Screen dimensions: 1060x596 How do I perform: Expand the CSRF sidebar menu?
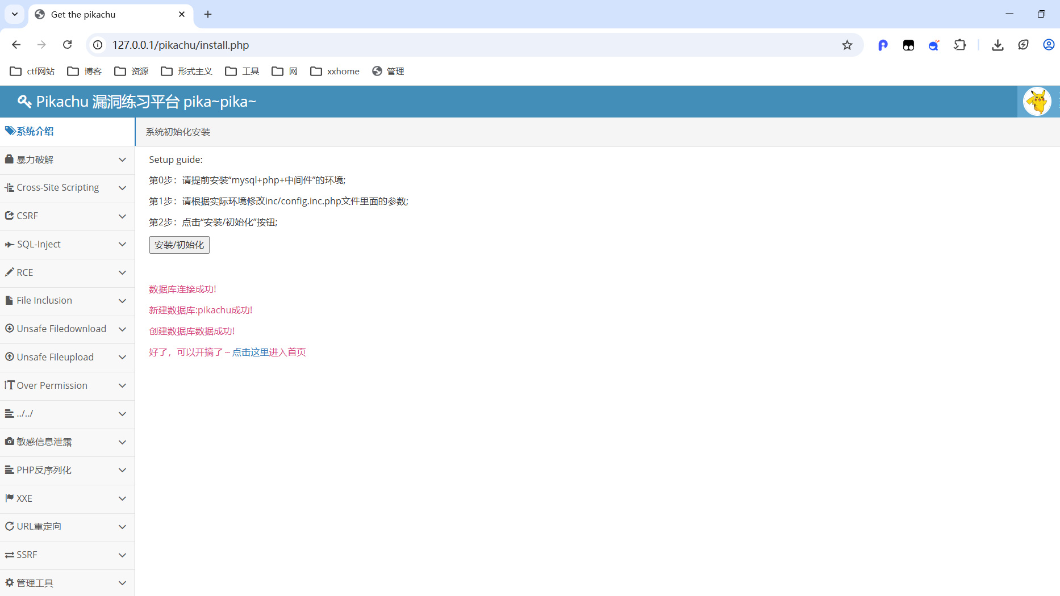coord(67,216)
